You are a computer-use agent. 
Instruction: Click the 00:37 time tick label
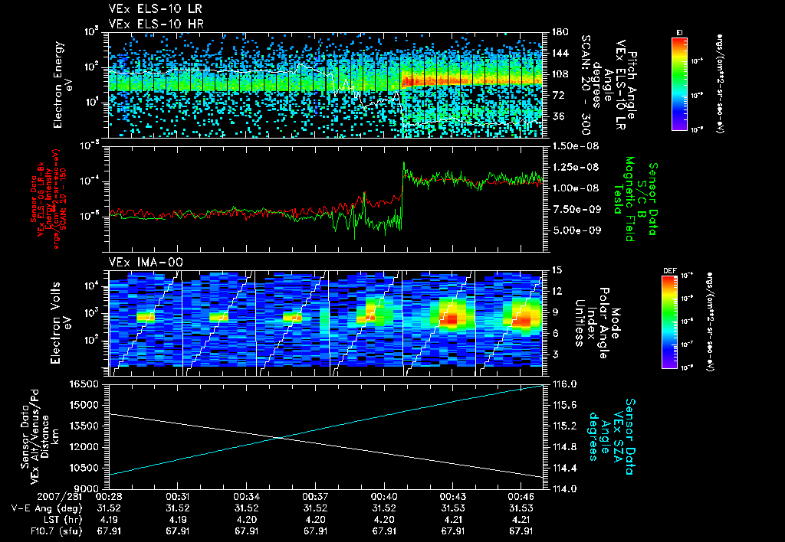pyautogui.click(x=315, y=497)
